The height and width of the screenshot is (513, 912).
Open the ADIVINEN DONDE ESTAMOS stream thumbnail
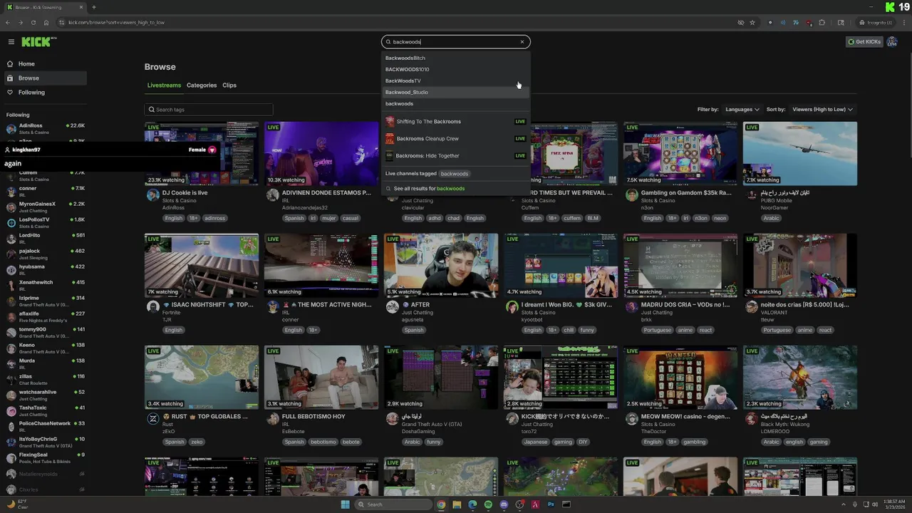pos(321,154)
